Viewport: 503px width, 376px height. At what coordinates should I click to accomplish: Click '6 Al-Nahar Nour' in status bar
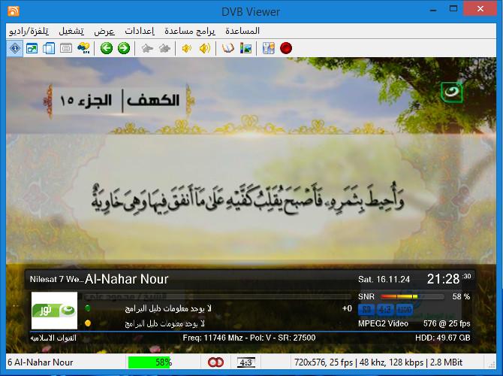[x=41, y=362]
